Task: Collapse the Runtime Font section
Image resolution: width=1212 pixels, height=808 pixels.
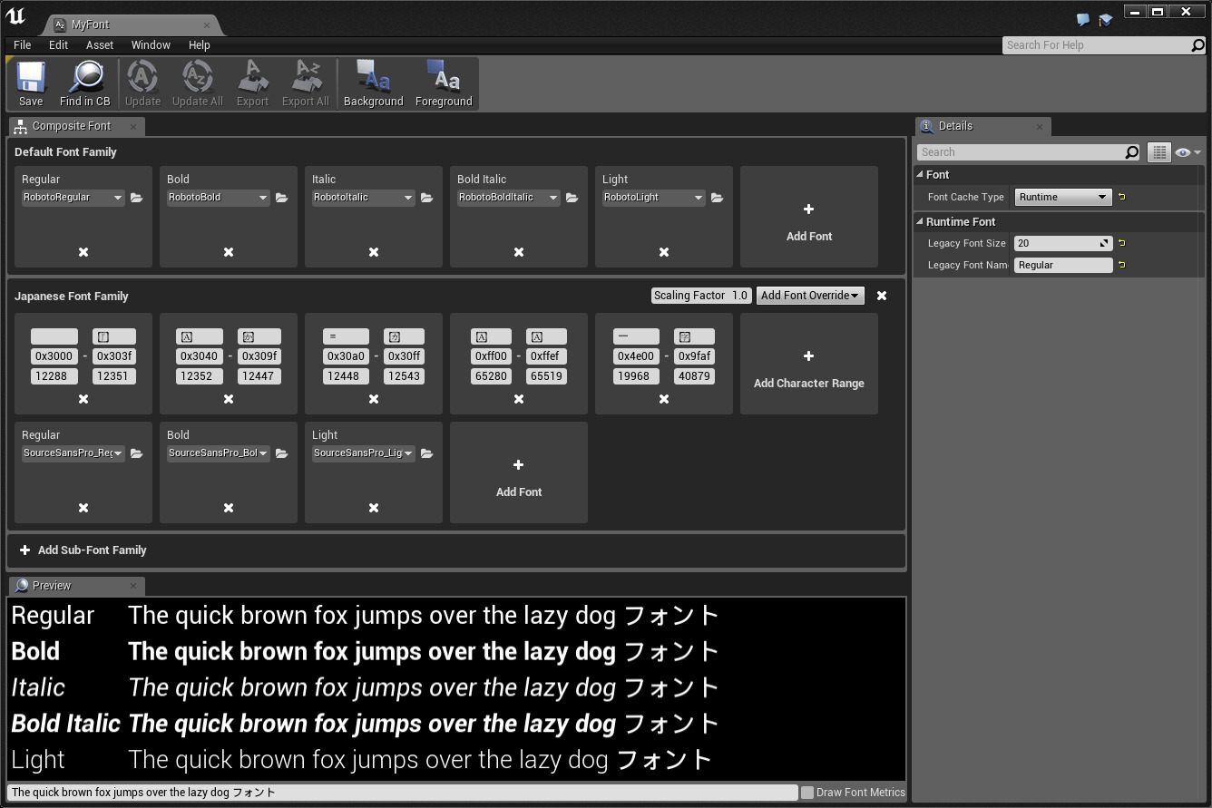Action: (920, 222)
